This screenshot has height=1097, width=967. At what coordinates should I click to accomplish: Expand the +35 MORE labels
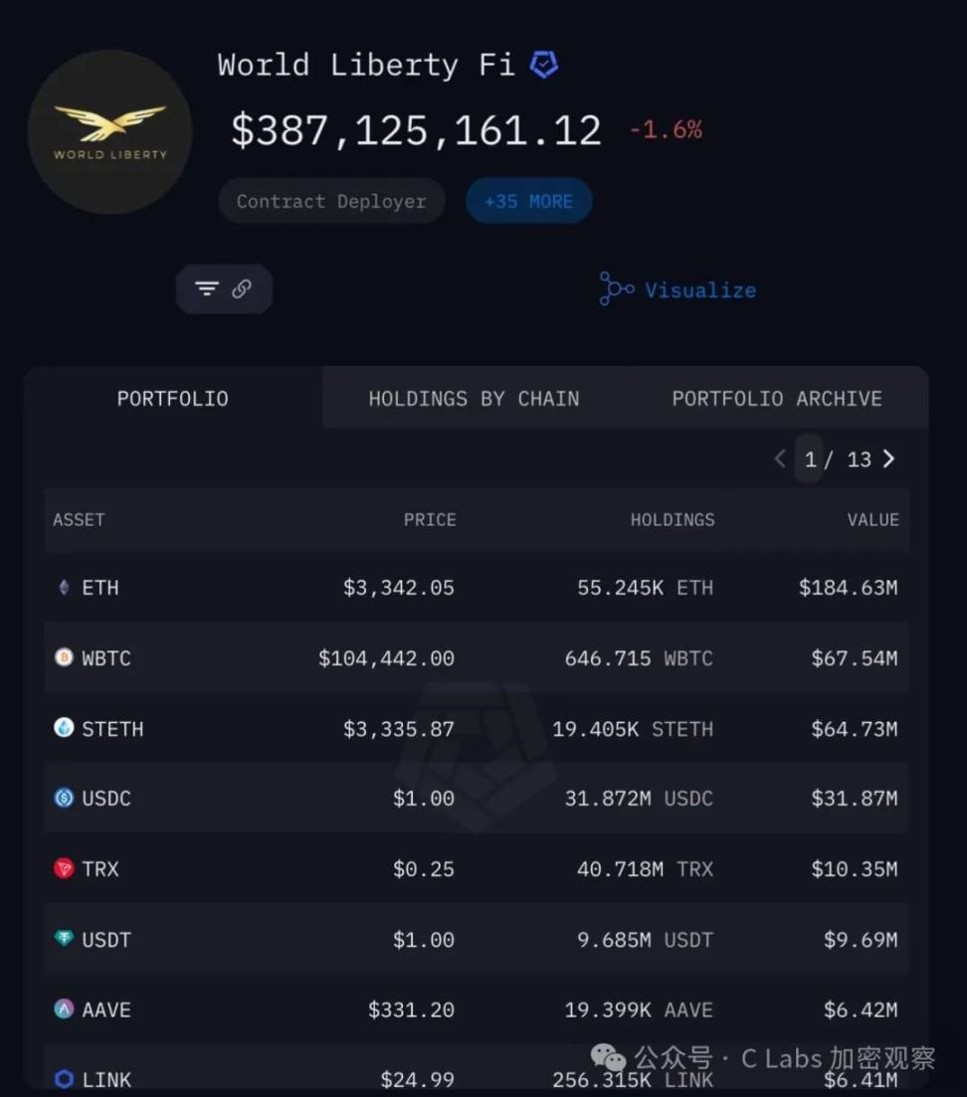pos(528,201)
